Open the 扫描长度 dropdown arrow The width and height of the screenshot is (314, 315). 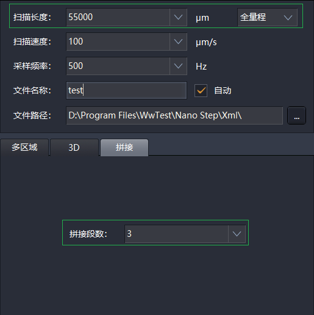[x=178, y=17]
